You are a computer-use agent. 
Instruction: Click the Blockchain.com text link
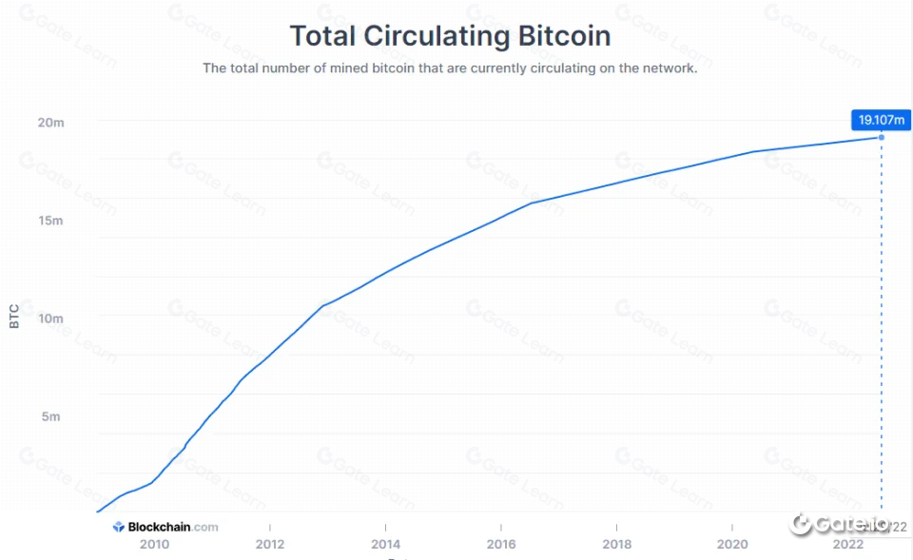point(172,527)
